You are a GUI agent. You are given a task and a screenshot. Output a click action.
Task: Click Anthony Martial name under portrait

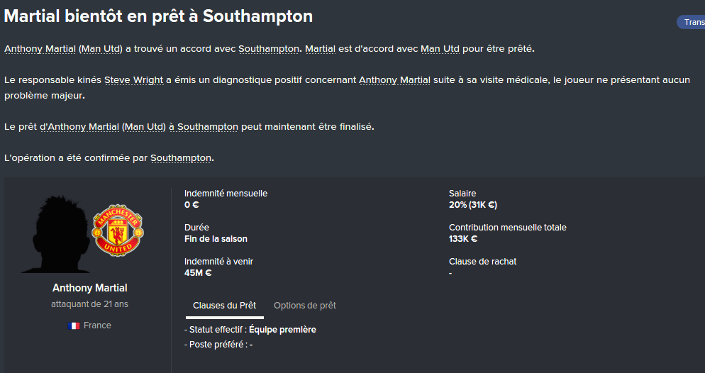(x=90, y=288)
